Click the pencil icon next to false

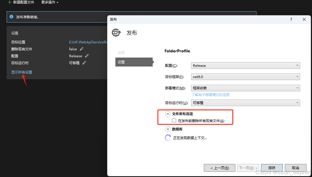click(82, 49)
